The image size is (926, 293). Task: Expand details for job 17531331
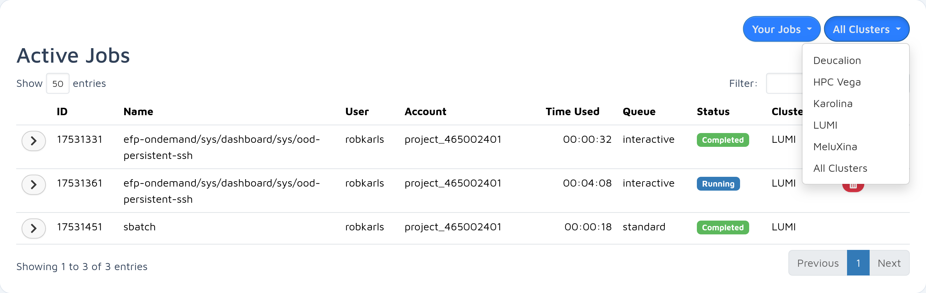(33, 141)
